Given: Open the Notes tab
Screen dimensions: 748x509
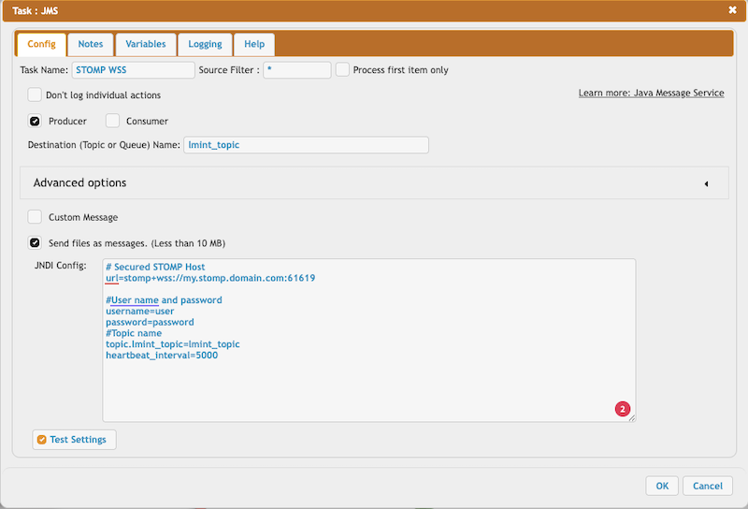Looking at the screenshot, I should (91, 44).
